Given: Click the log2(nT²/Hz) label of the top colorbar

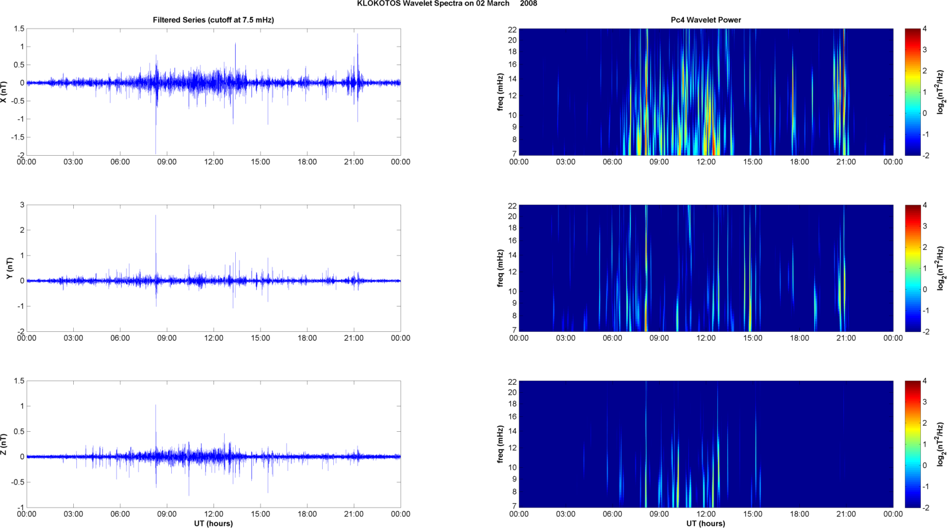Looking at the screenshot, I should click(941, 92).
